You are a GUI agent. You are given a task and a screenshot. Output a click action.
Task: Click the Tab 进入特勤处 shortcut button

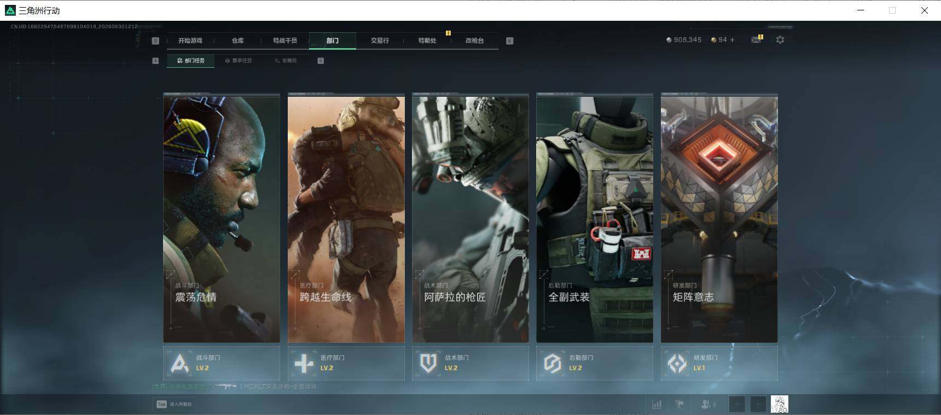(175, 404)
